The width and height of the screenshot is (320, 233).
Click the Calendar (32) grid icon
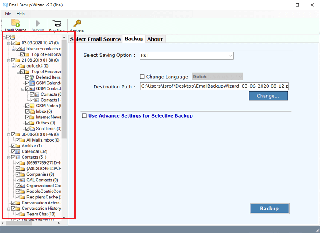pyautogui.click(x=18, y=152)
